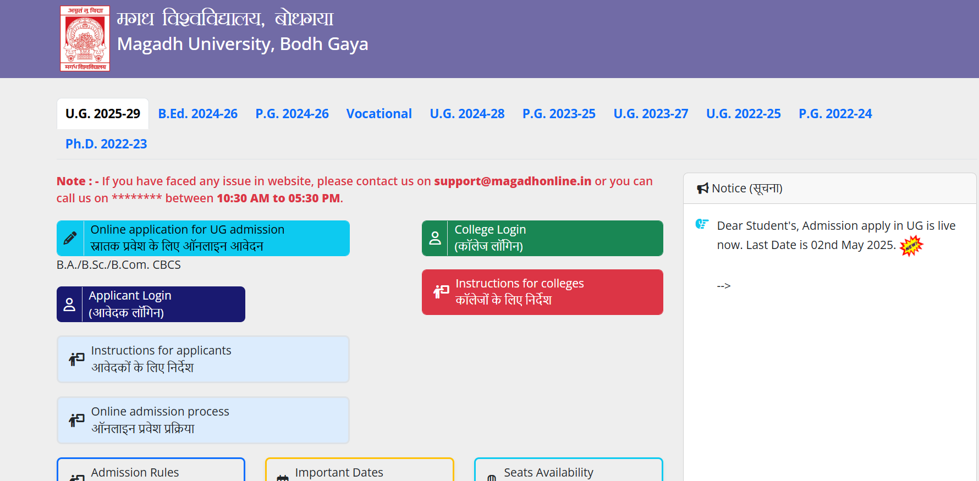Open the U.G. 2022-25 tab

click(x=744, y=114)
